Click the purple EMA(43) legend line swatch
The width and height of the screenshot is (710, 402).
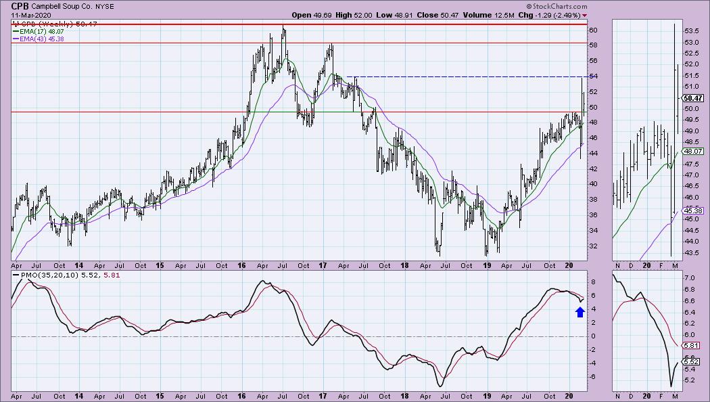pos(16,39)
